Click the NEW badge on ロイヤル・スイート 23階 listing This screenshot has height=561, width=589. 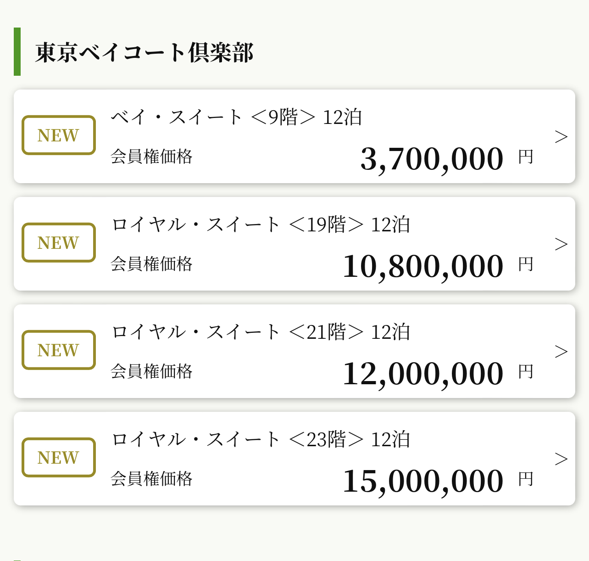pos(58,457)
